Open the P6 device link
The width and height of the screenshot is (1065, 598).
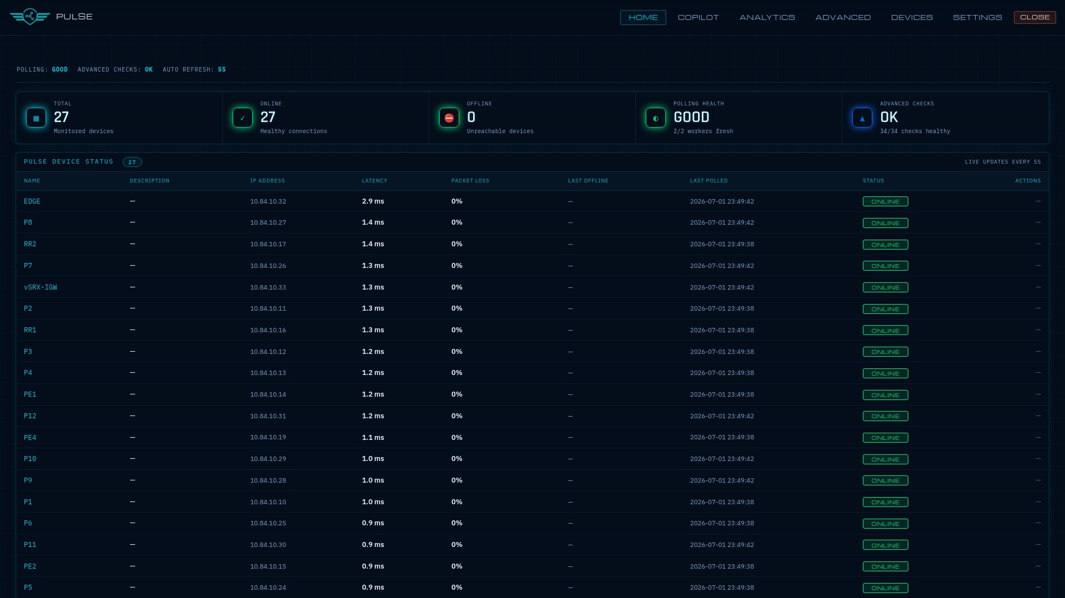click(28, 523)
